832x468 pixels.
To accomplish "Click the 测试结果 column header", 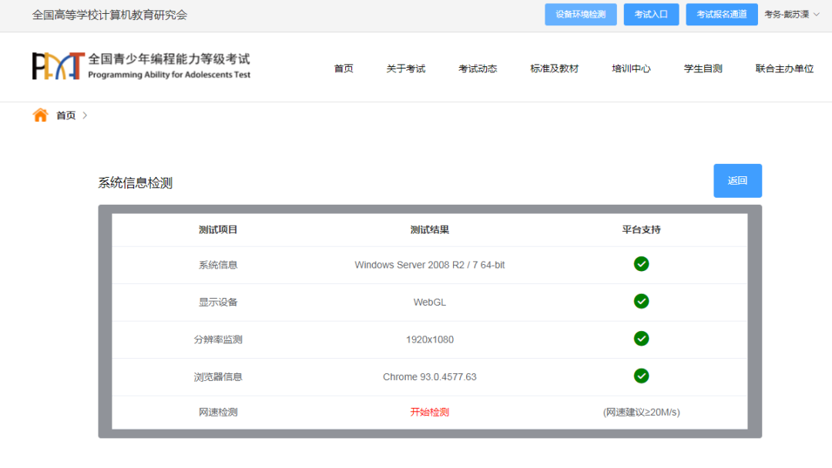I will (x=430, y=229).
